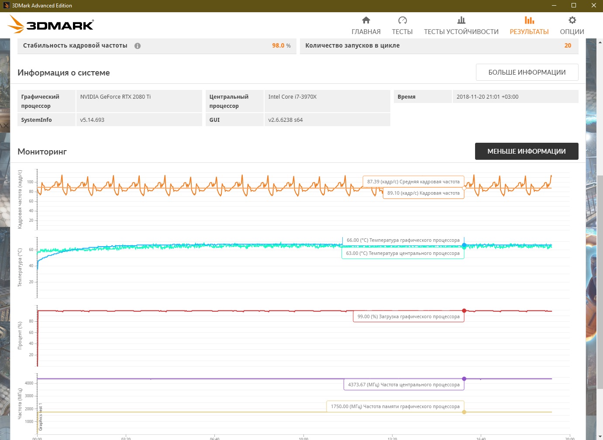Click the SystemInfo version v5.14.693

[92, 120]
